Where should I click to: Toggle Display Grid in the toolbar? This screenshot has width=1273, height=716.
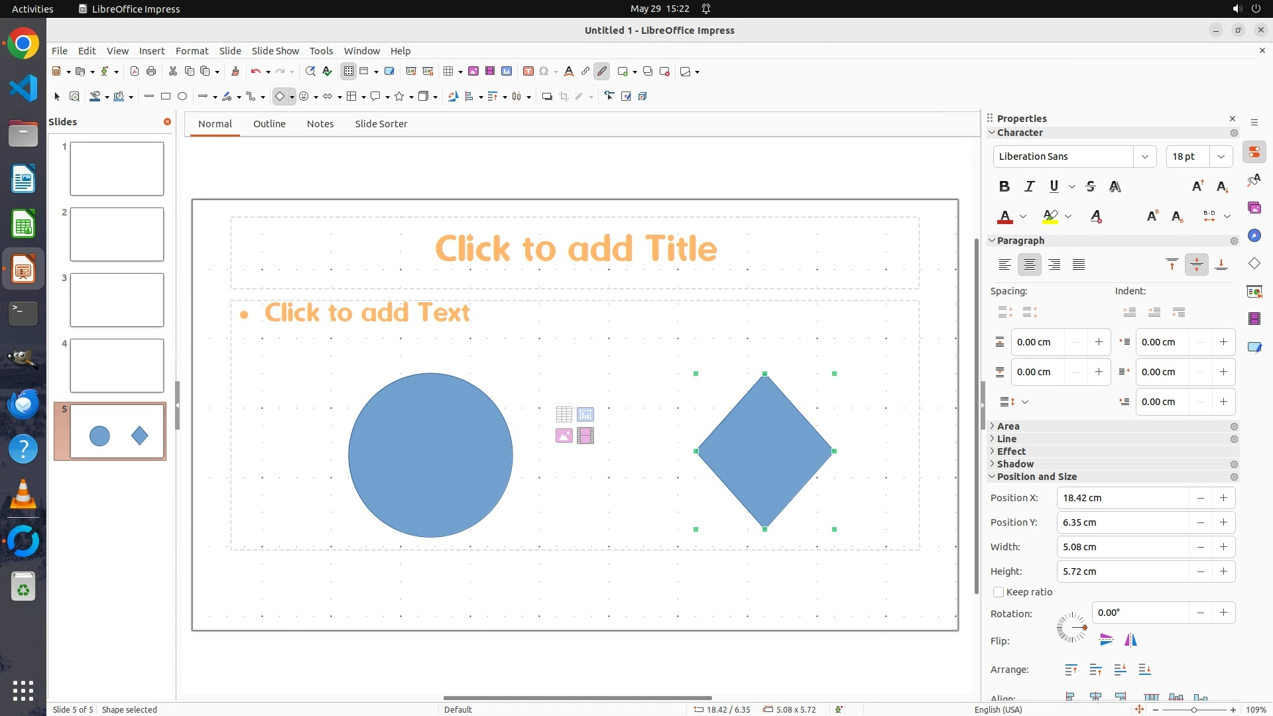(x=349, y=71)
